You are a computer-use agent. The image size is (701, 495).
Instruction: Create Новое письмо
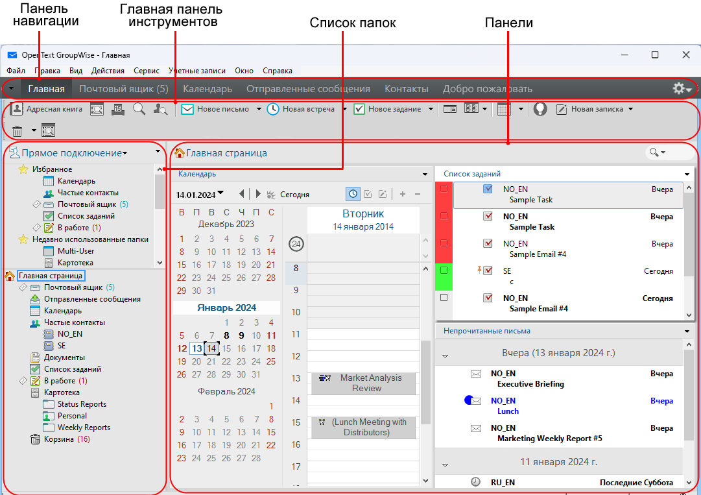coord(215,109)
